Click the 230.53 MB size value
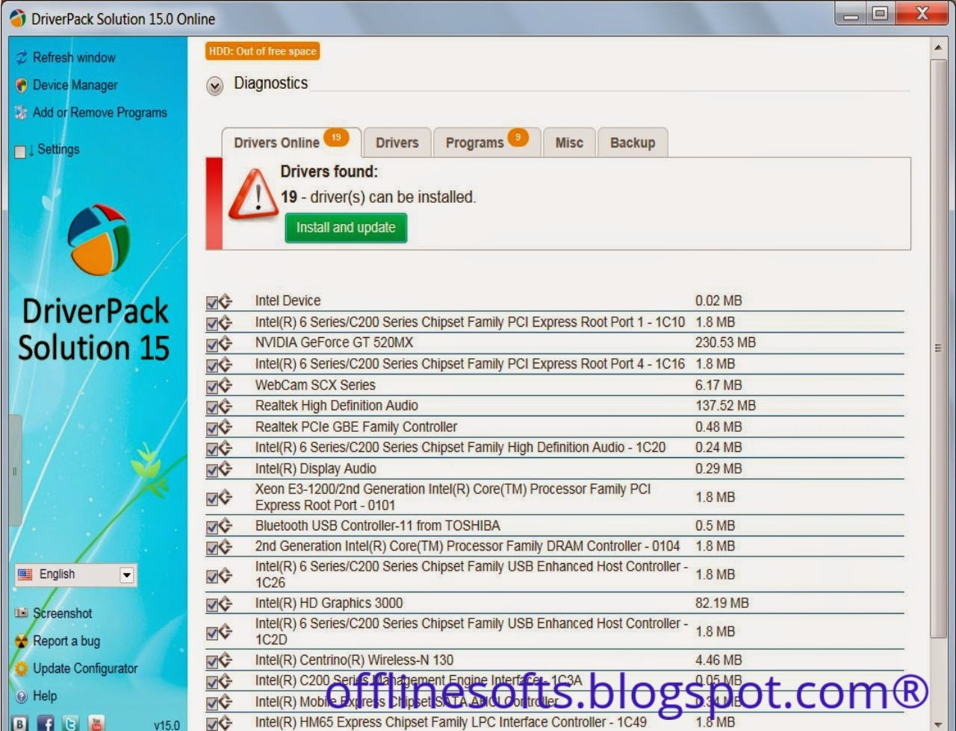The image size is (956, 731). [x=725, y=342]
